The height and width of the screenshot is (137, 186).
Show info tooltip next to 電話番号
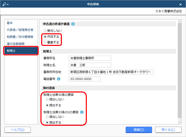[x=59, y=79]
